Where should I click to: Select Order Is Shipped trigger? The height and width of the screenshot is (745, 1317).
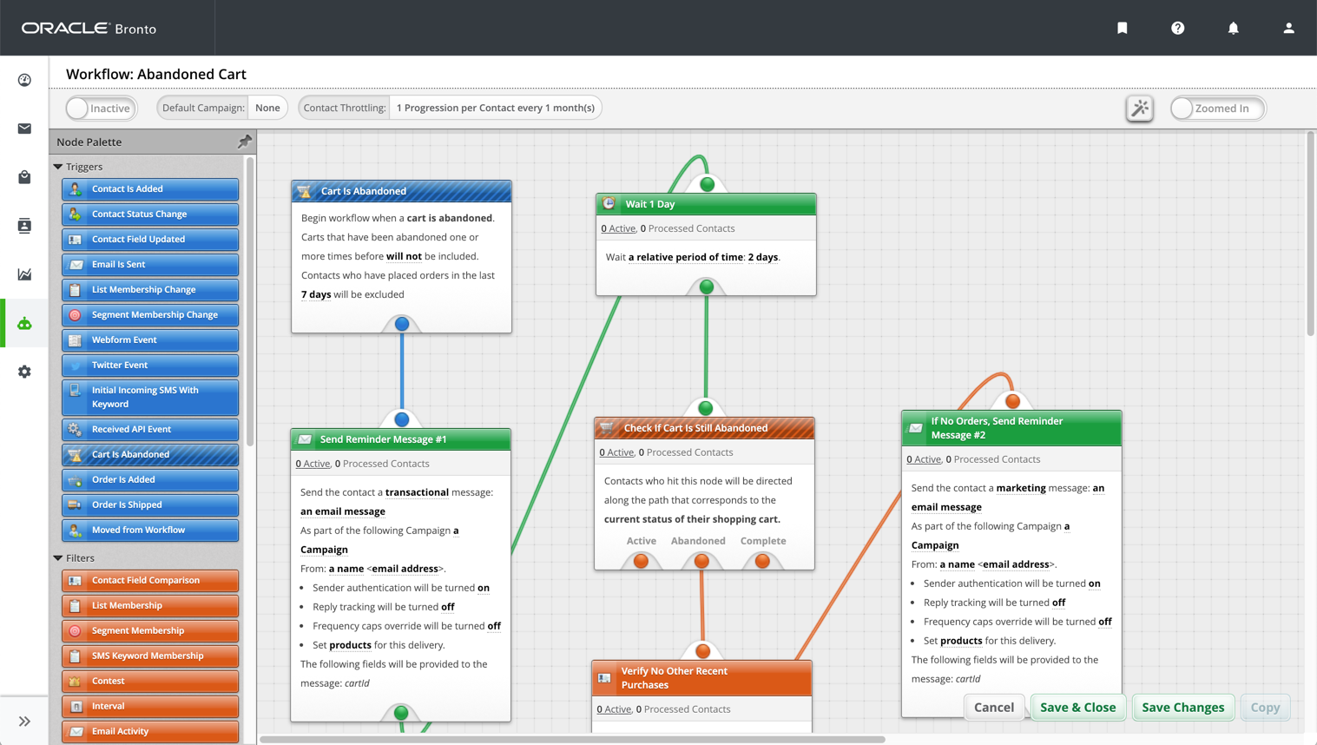click(150, 504)
